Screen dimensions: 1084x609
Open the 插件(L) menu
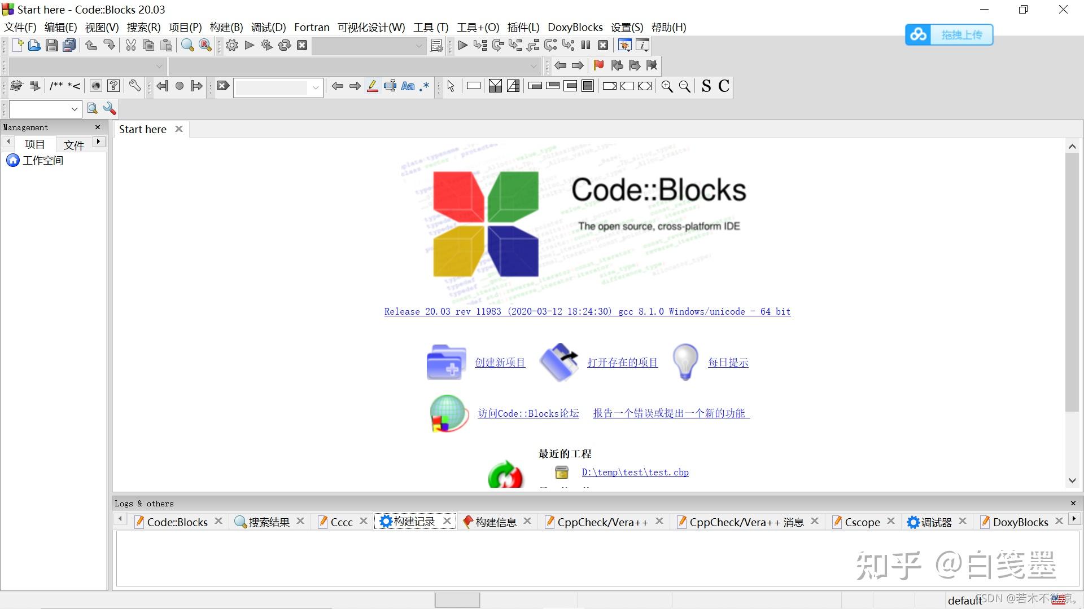click(523, 27)
